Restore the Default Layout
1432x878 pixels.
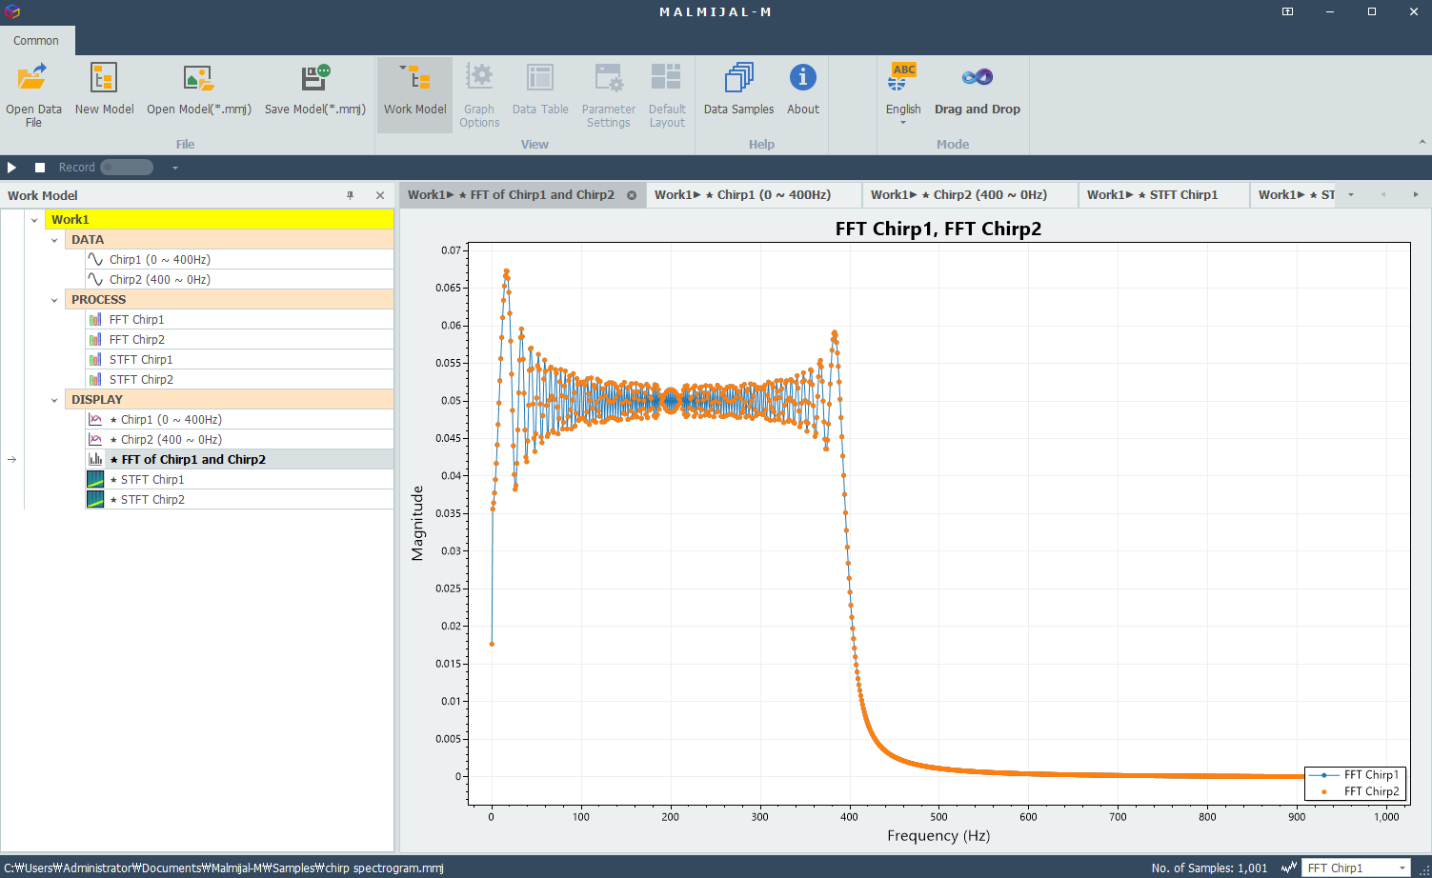tap(667, 94)
